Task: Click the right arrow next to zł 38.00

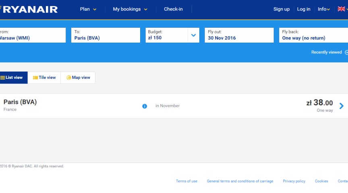Action: (341, 106)
